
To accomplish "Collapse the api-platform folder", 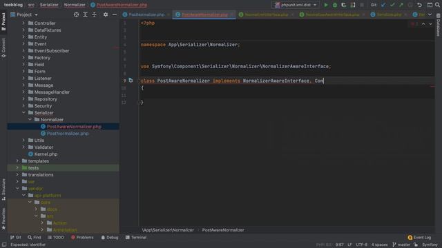I will pyautogui.click(x=23, y=195).
